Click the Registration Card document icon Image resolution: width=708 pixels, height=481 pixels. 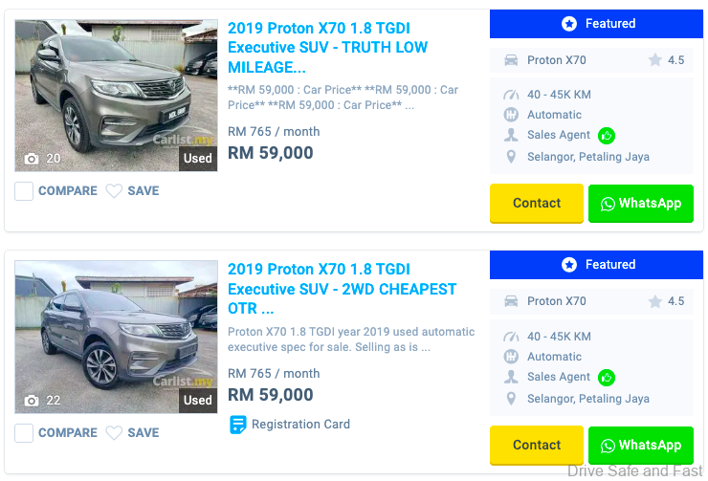[238, 425]
